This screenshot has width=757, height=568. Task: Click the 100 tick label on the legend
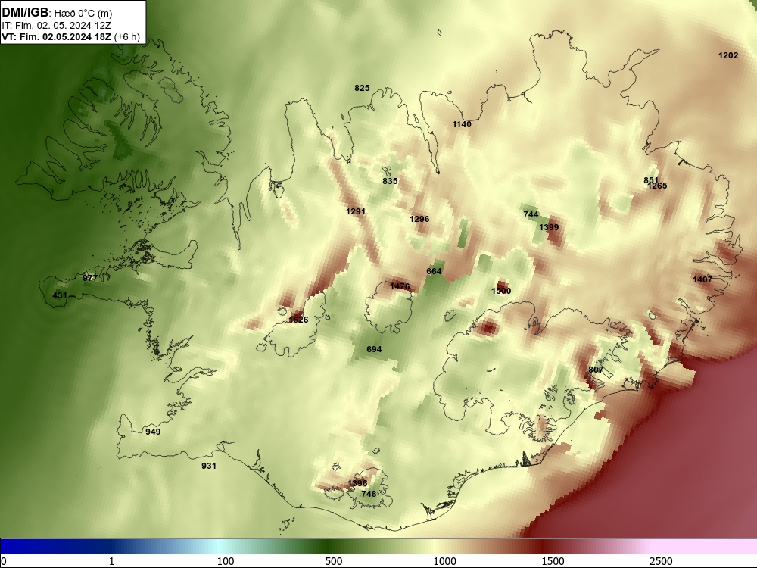click(x=226, y=561)
